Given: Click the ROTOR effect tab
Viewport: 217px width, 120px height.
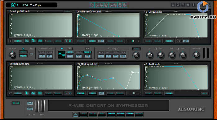Looking at the screenshot, I should 121,114.
